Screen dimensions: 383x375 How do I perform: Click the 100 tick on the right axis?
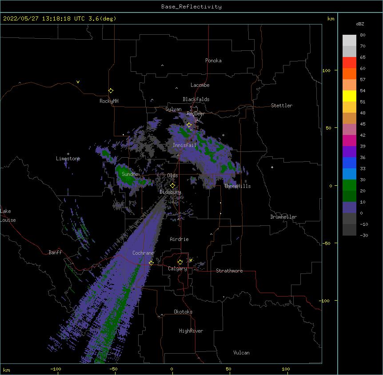pyautogui.click(x=326, y=70)
